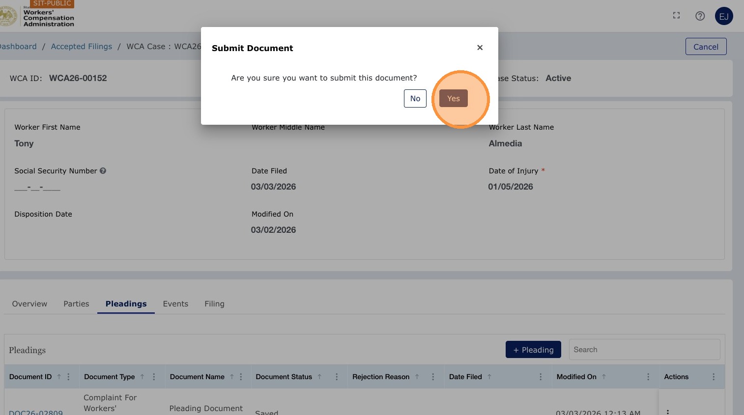744x415 pixels.
Task: Select the Pleadings tab
Action: coord(126,304)
